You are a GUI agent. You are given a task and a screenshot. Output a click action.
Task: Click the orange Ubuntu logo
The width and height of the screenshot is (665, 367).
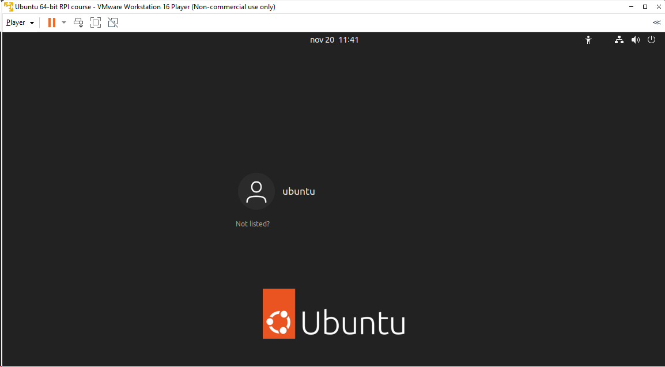coord(279,313)
